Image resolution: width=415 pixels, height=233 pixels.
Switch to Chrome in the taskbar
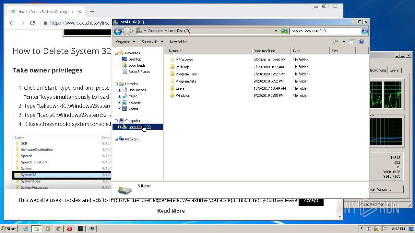(58, 229)
